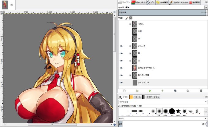Toggle lock alpha channel checker icon

pyautogui.click(x=131, y=18)
